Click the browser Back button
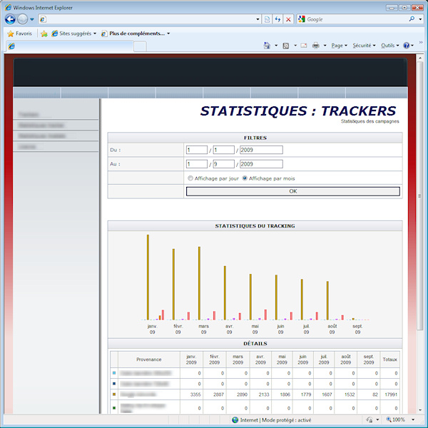 (x=10, y=19)
